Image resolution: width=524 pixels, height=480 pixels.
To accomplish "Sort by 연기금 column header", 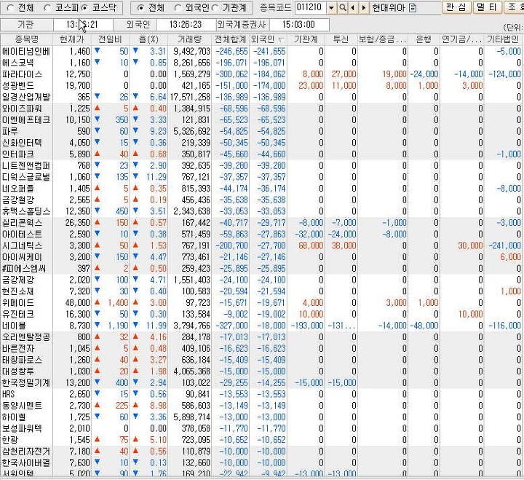I will [462, 39].
